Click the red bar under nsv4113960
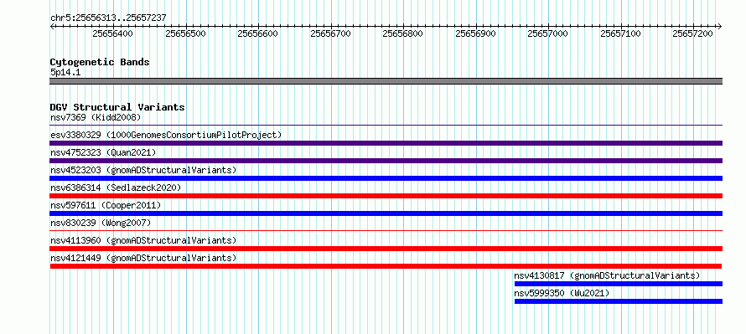 [386, 249]
